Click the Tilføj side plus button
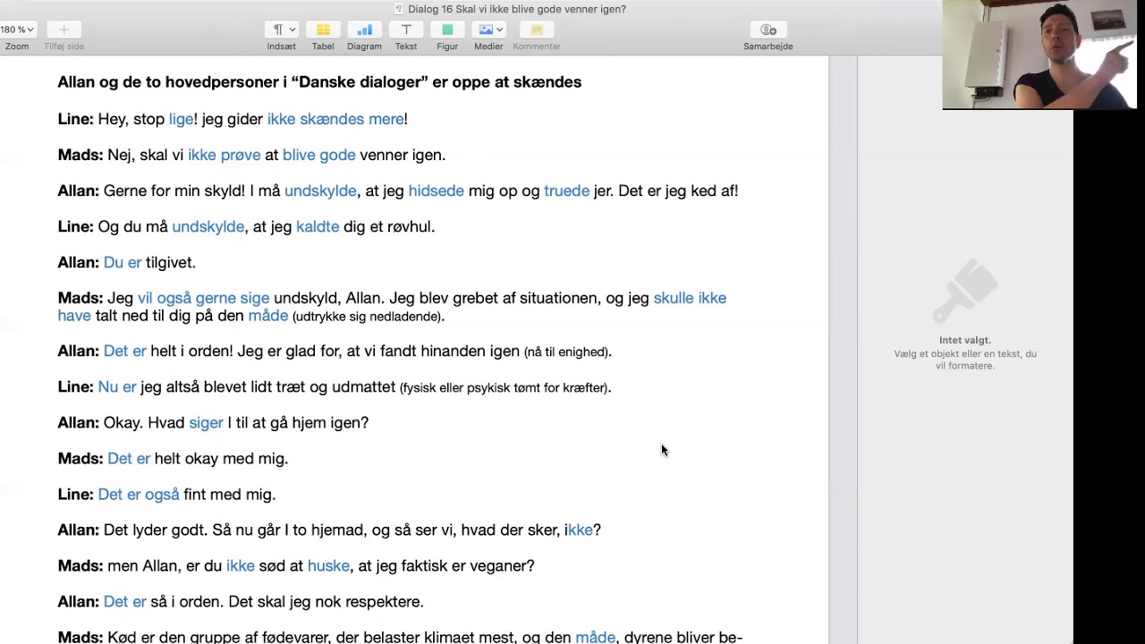The image size is (1145, 644). [x=64, y=30]
